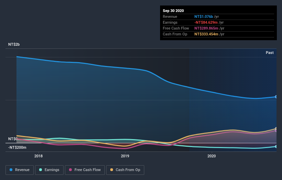Click the -NT$200m y-axis label

(17, 147)
